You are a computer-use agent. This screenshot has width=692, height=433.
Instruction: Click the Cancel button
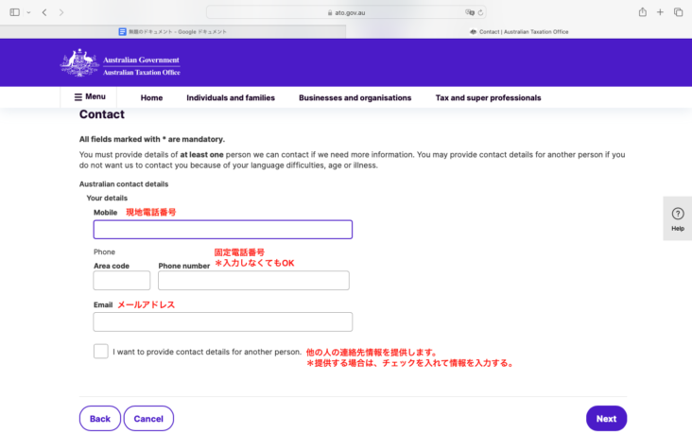[148, 418]
